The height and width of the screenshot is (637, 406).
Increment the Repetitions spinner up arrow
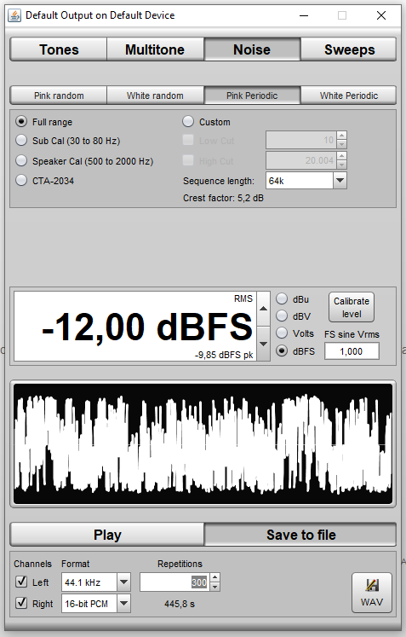click(215, 577)
